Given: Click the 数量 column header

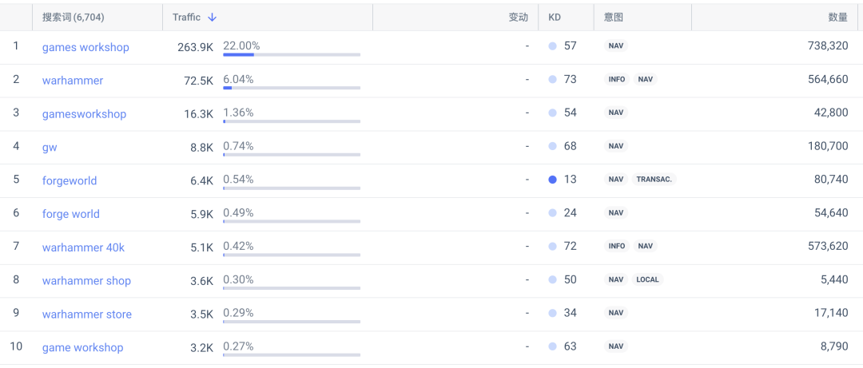Looking at the screenshot, I should [837, 18].
